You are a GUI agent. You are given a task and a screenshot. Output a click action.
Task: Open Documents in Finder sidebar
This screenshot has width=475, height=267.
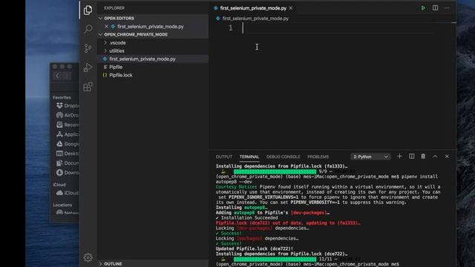click(68, 163)
